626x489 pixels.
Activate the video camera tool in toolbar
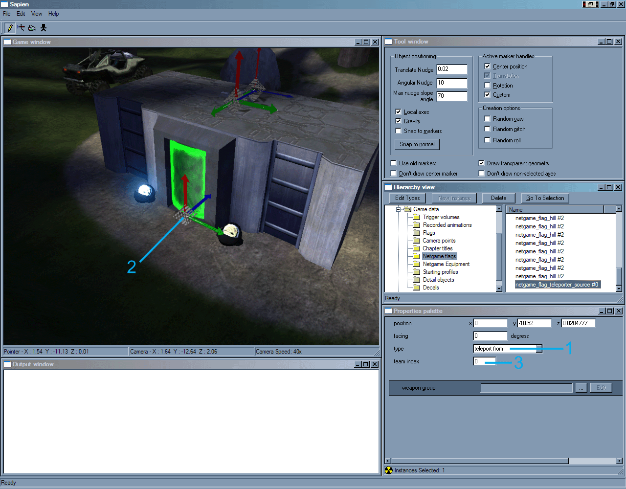point(32,28)
